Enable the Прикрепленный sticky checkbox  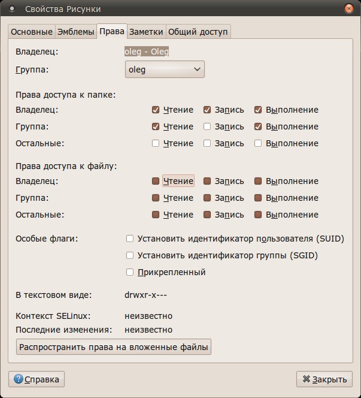(x=130, y=272)
